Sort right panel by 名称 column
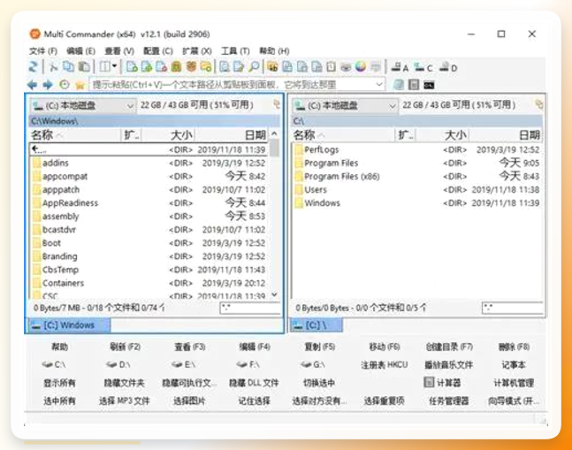Viewport: 572px width, 450px height. [x=343, y=135]
